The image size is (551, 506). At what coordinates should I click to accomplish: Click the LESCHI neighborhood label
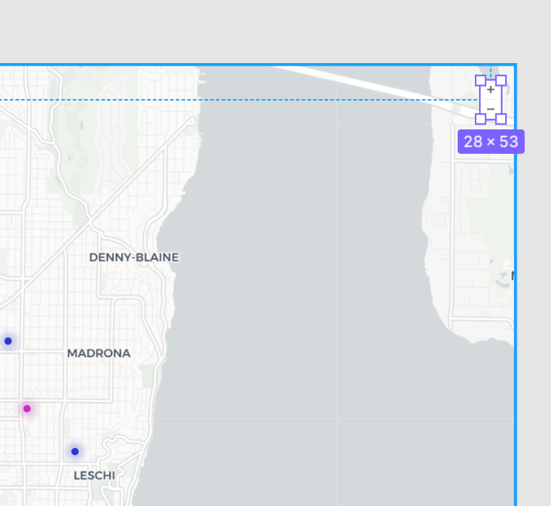click(x=94, y=475)
